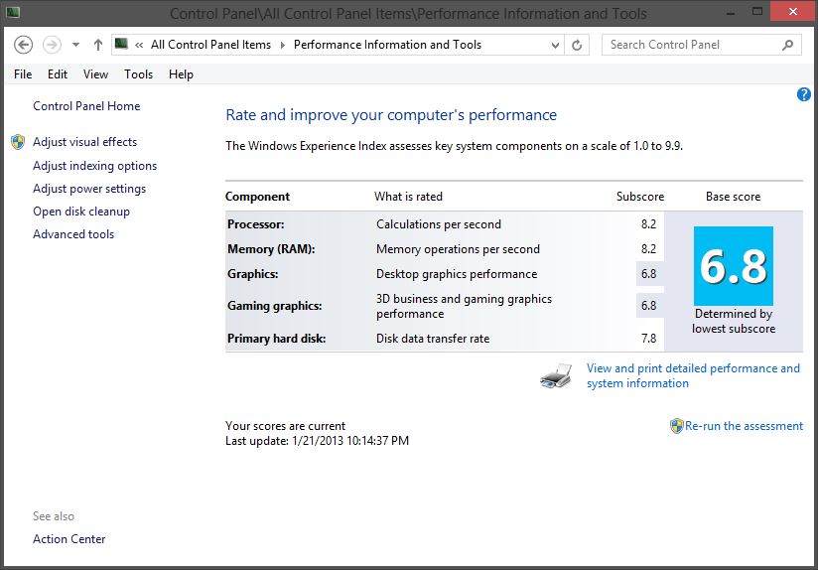Click the Gaming graphics row label
Image resolution: width=818 pixels, height=570 pixels.
pos(274,306)
